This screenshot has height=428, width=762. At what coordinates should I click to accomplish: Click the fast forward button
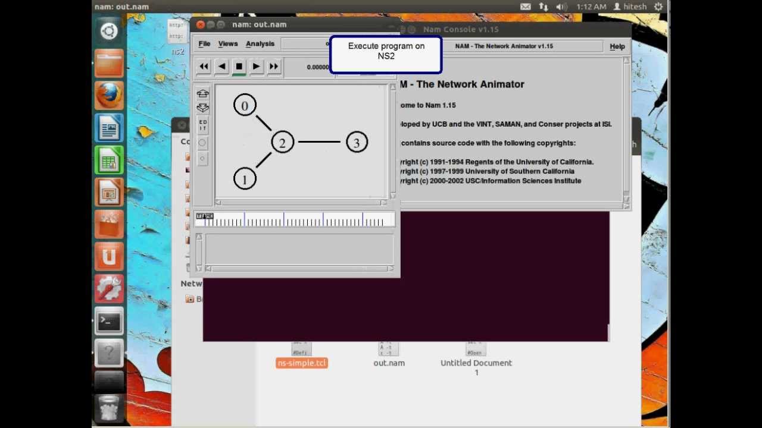[274, 67]
